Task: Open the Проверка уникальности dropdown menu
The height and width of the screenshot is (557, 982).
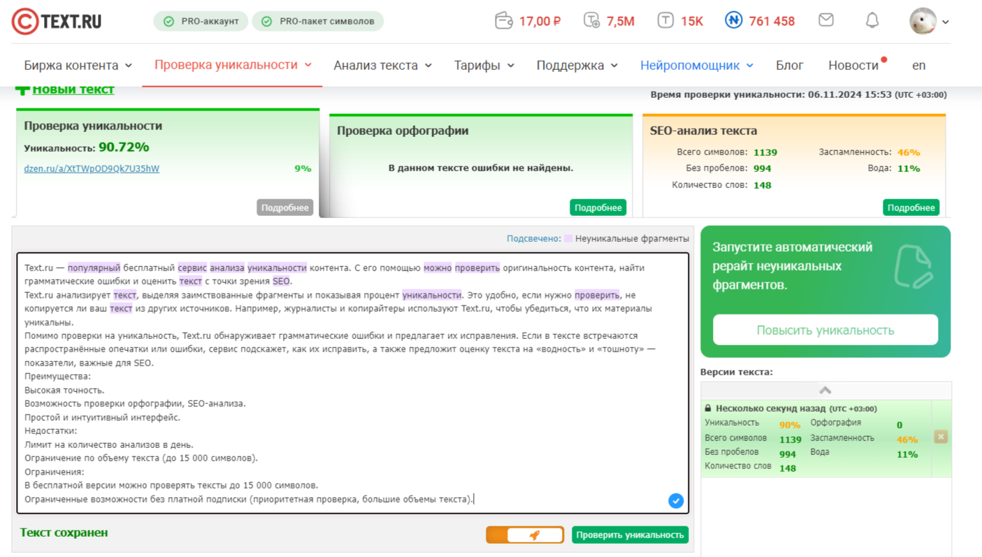Action: click(x=233, y=65)
